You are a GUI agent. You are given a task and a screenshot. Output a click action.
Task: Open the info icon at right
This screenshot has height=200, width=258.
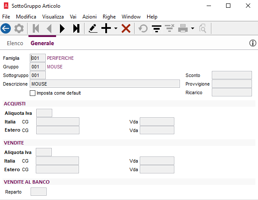252,43
